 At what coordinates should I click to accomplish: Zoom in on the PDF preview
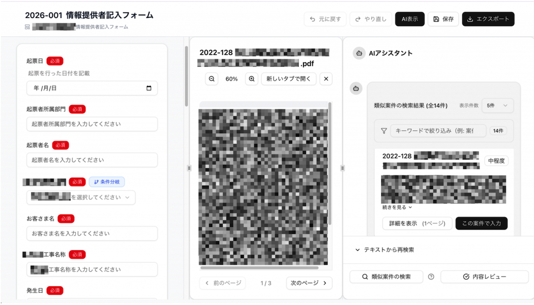[251, 79]
